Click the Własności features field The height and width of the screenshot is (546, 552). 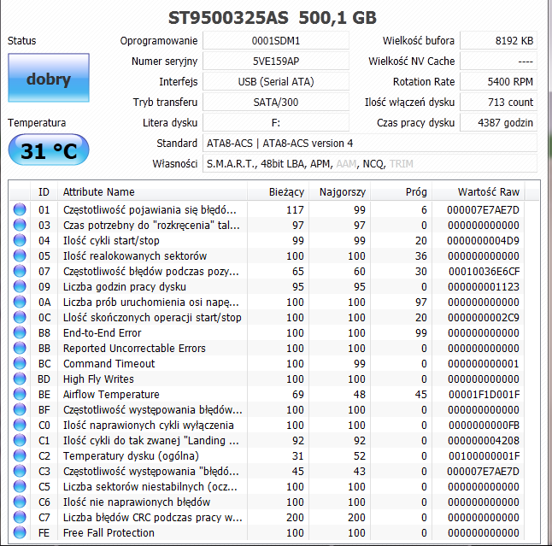370,164
